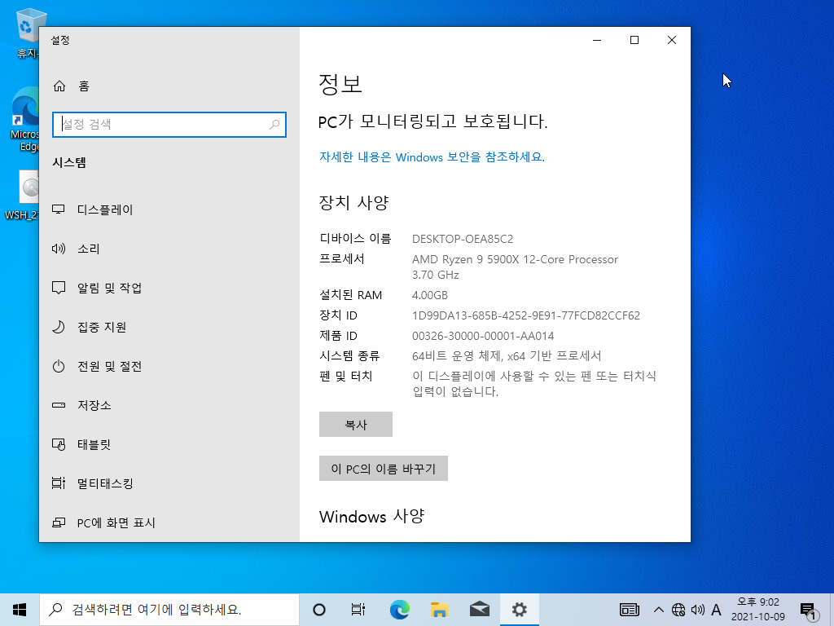834x626 pixels.
Task: Select the AMD Ryzen 9 5900X processor text
Action: tap(515, 267)
